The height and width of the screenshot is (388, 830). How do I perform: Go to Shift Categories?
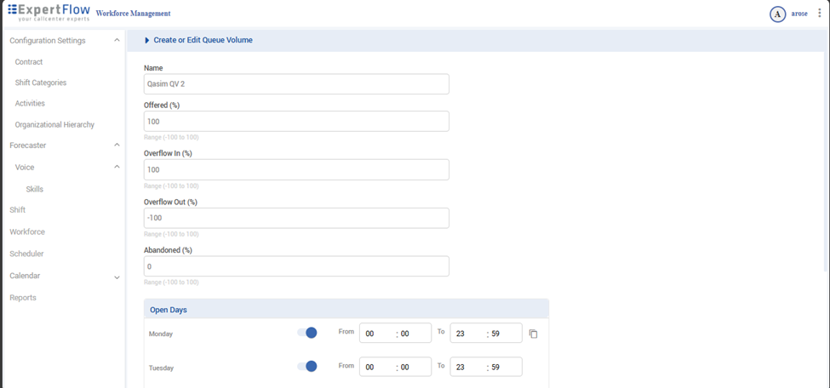click(41, 83)
